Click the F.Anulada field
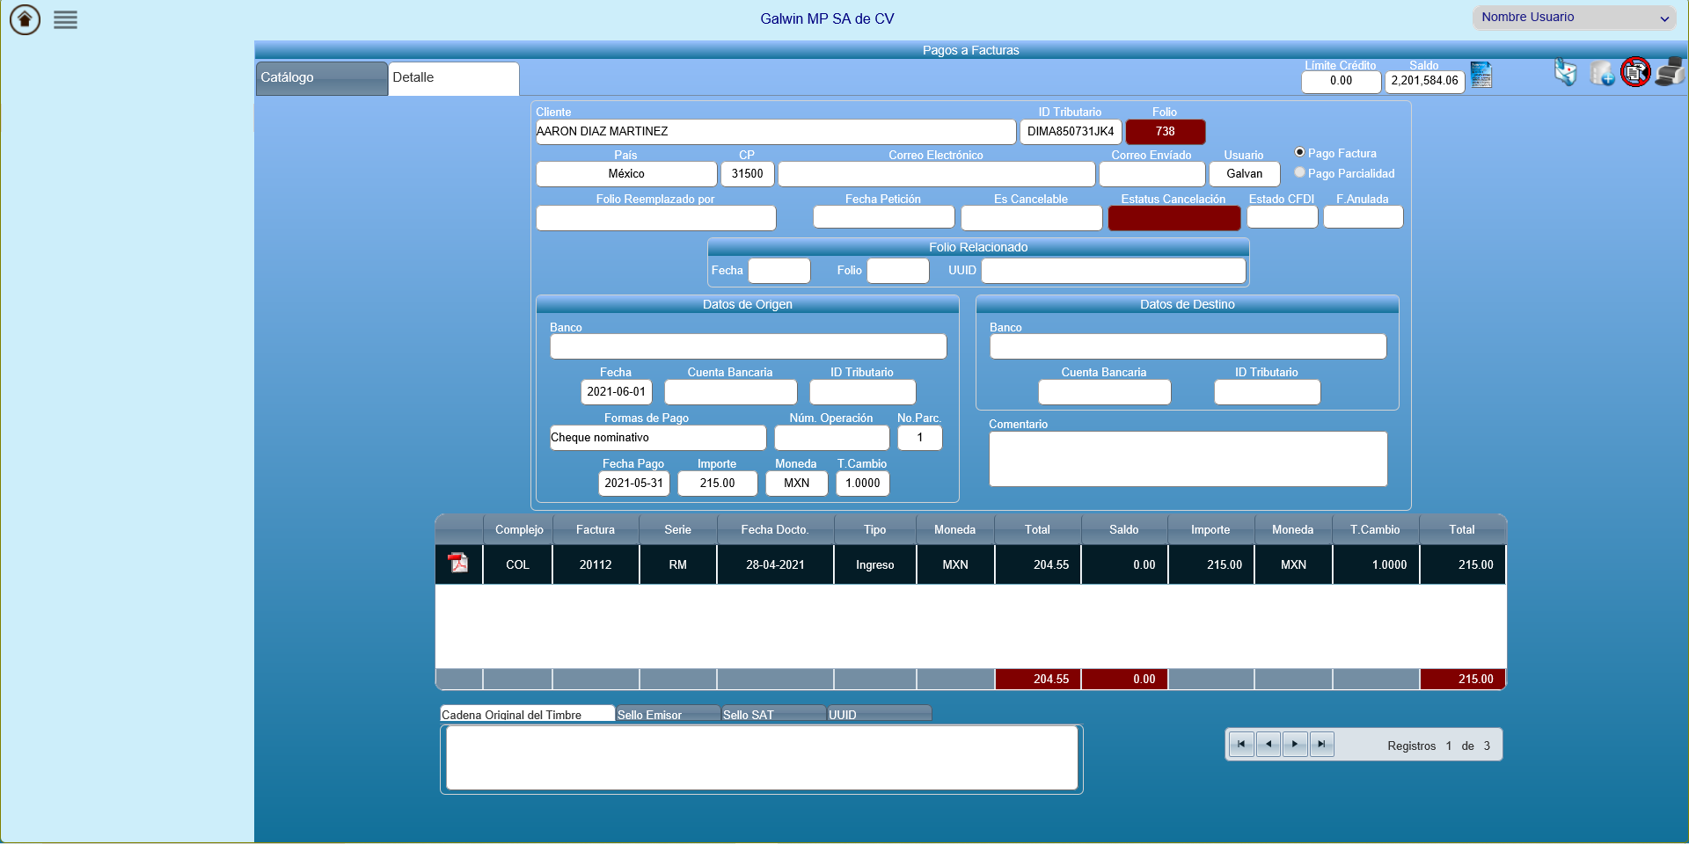 pyautogui.click(x=1364, y=217)
